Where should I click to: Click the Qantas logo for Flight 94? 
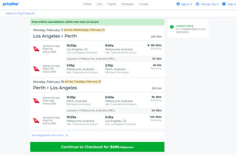[x=36, y=49]
